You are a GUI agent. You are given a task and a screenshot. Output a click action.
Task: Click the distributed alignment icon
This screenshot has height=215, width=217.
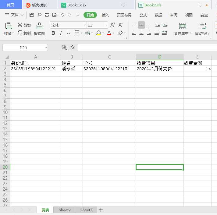coord(164,33)
